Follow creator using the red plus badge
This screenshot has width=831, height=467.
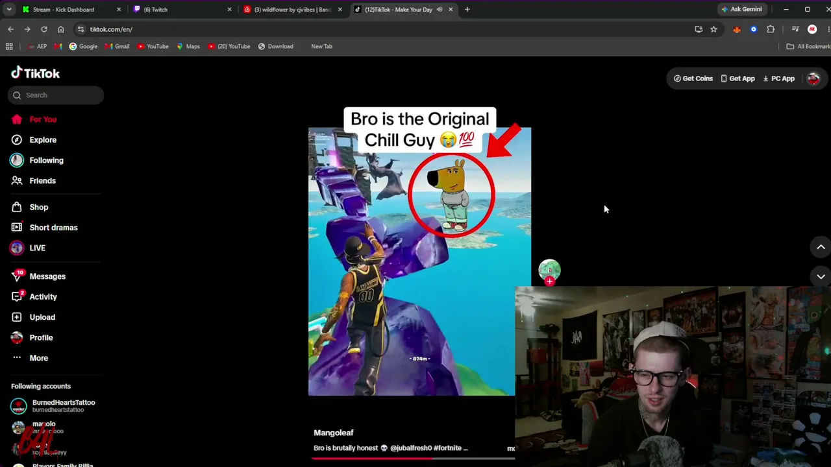click(550, 281)
